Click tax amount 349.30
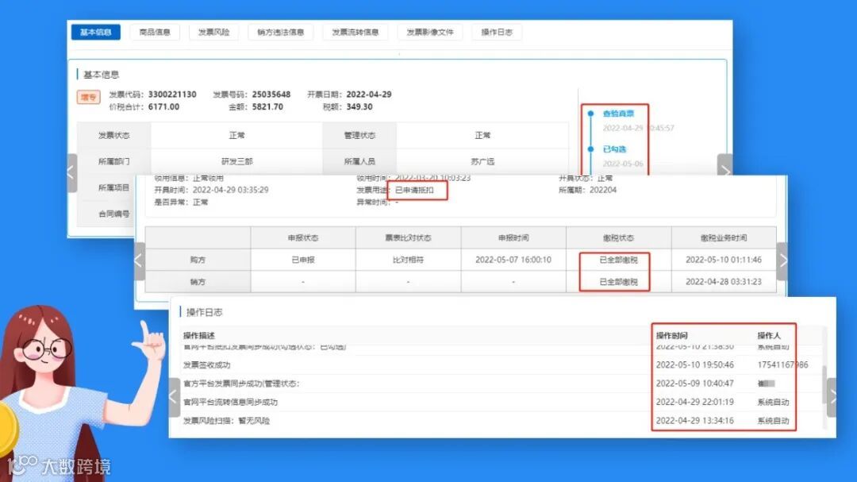 pos(359,106)
